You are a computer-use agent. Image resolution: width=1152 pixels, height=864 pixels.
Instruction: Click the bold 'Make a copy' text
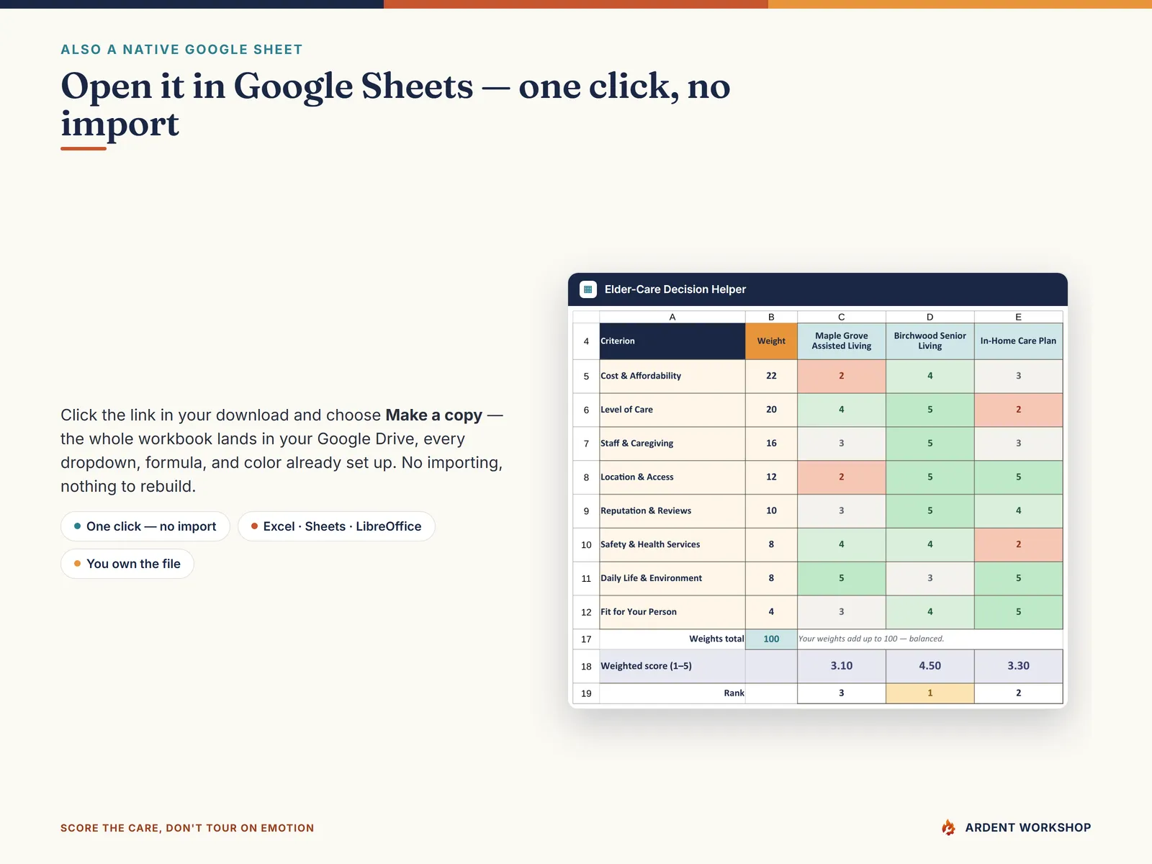click(433, 415)
